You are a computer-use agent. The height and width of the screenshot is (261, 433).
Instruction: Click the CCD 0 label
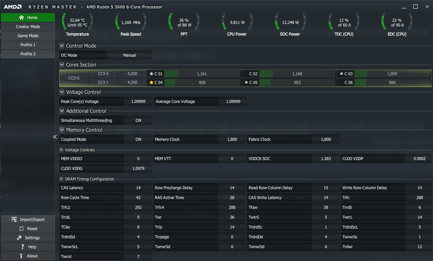click(74, 78)
